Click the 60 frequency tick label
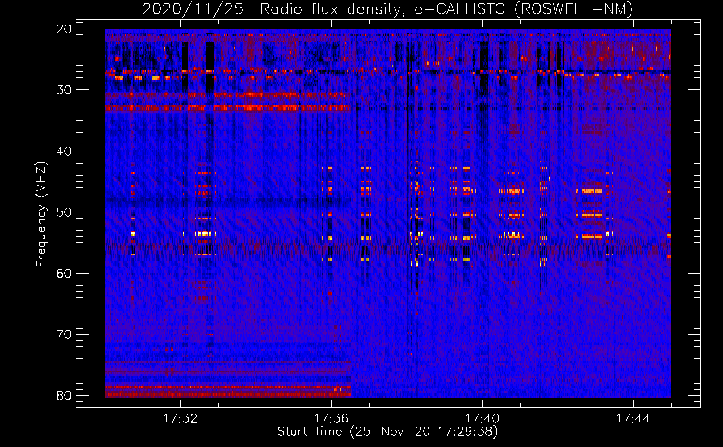This screenshot has width=723, height=447. 64,274
